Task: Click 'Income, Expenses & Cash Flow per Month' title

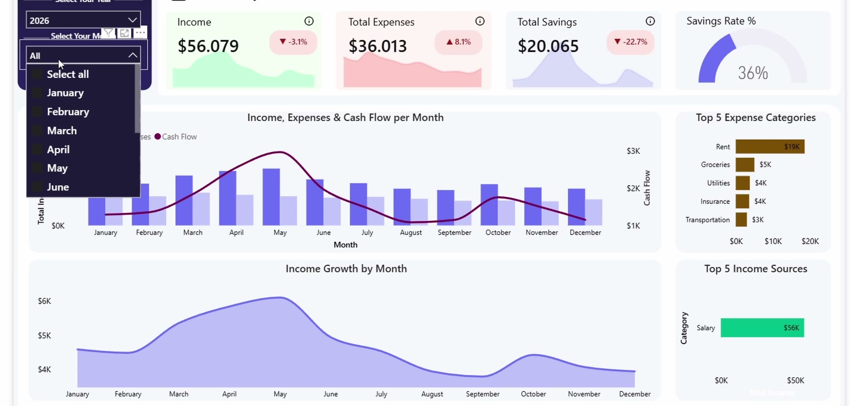Action: point(345,118)
